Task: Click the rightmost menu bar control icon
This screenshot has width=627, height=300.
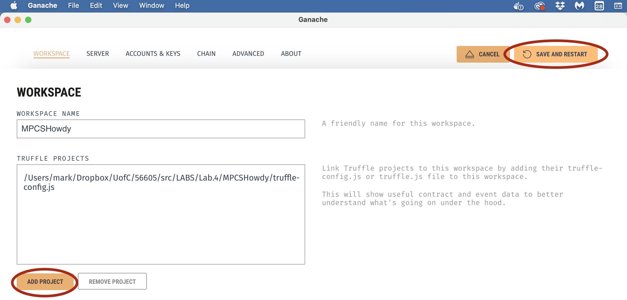Action: pos(618,6)
